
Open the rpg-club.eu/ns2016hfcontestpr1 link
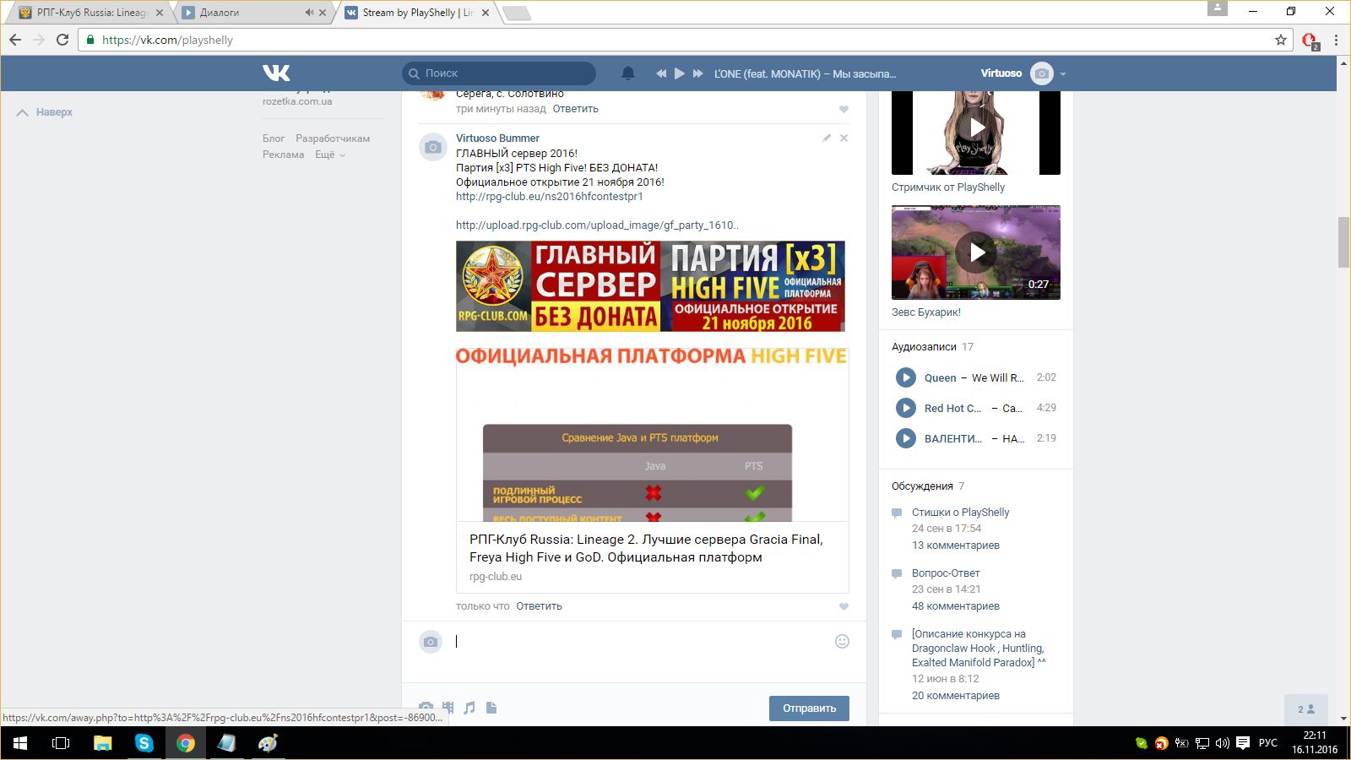coord(549,197)
